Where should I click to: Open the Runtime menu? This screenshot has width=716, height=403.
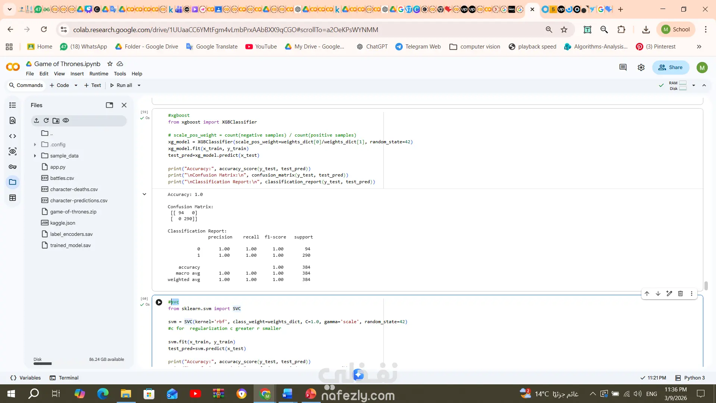click(x=98, y=74)
